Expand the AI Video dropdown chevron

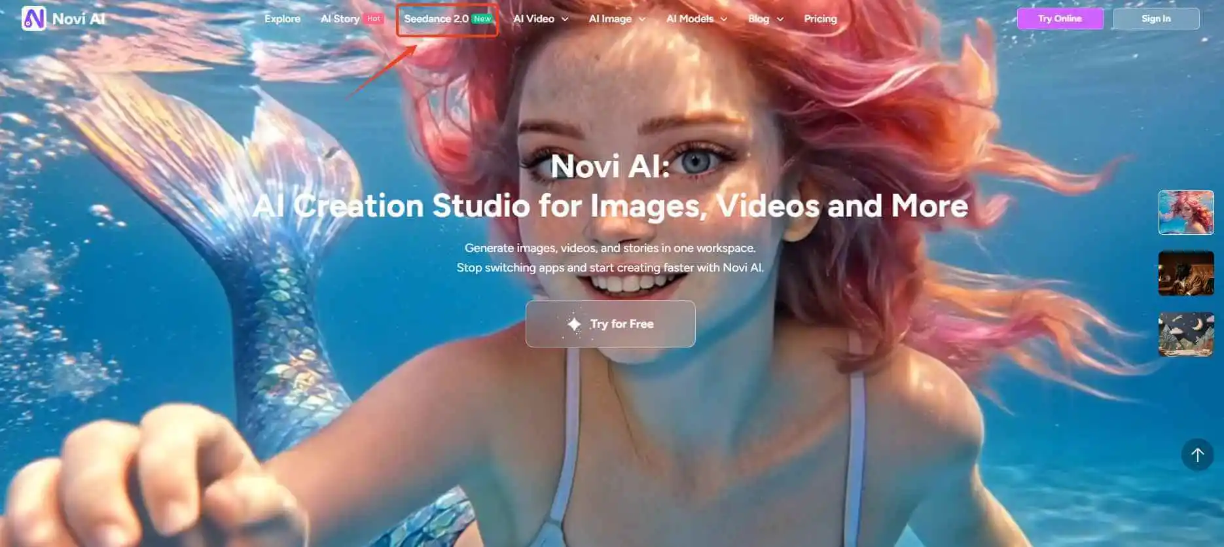click(x=565, y=19)
